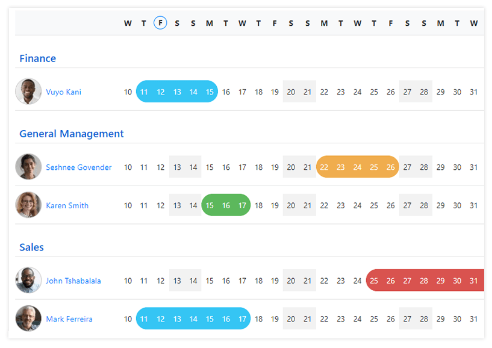Expand the Sales department group
Viewport: 492px width, 348px height.
pyautogui.click(x=31, y=247)
